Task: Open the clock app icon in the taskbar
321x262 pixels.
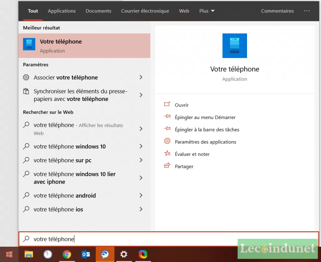Action: tap(48, 254)
